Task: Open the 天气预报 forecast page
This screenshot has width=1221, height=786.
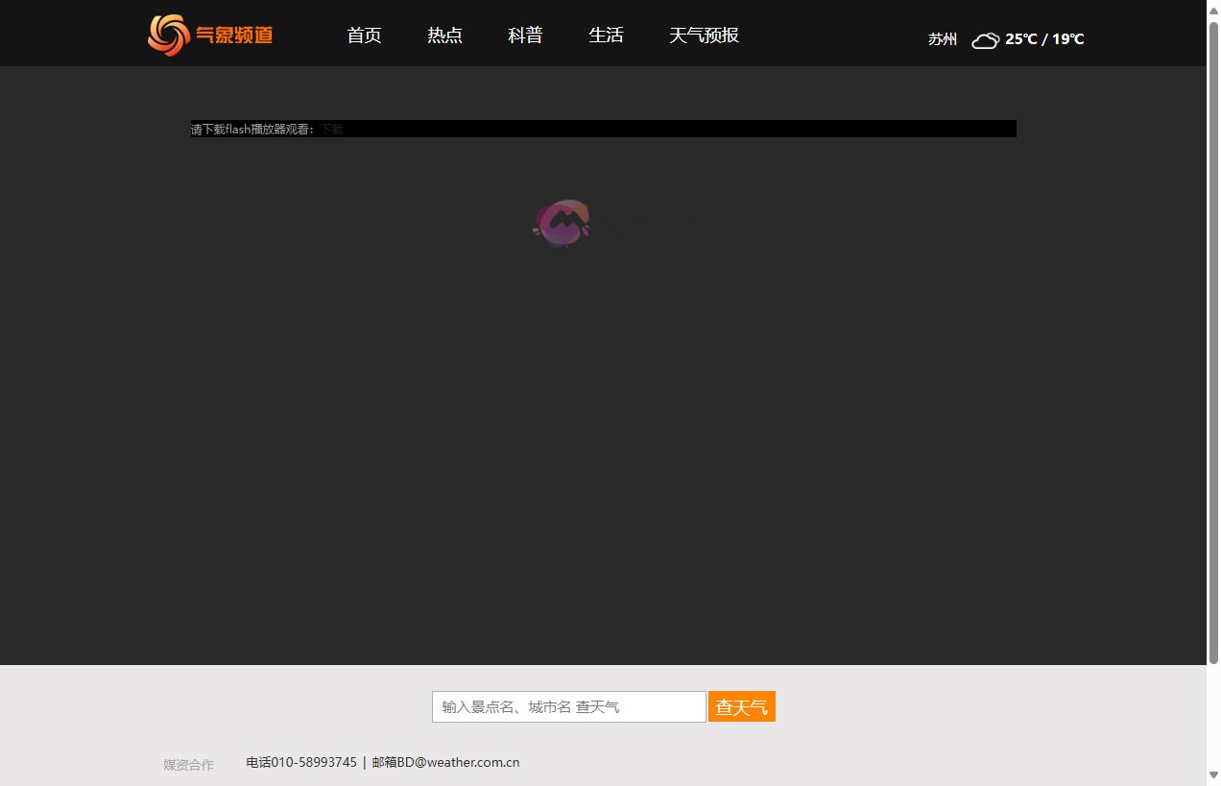Action: click(704, 36)
